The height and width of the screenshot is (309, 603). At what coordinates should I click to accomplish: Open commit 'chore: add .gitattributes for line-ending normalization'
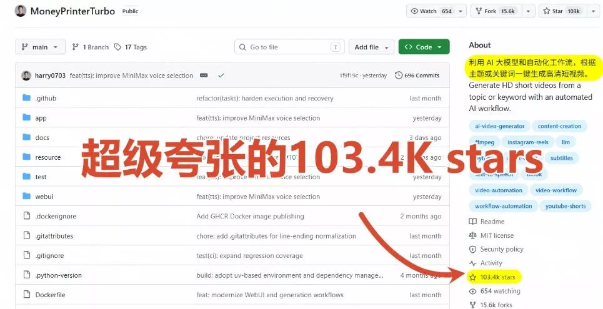click(276, 235)
